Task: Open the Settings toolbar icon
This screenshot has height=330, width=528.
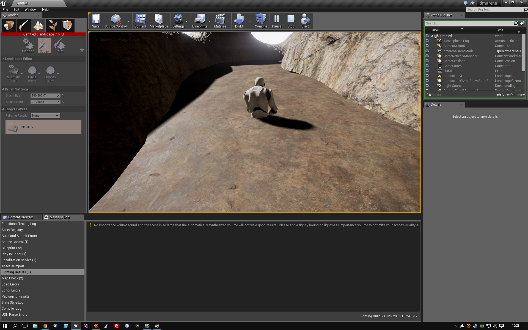Action: coord(178,21)
